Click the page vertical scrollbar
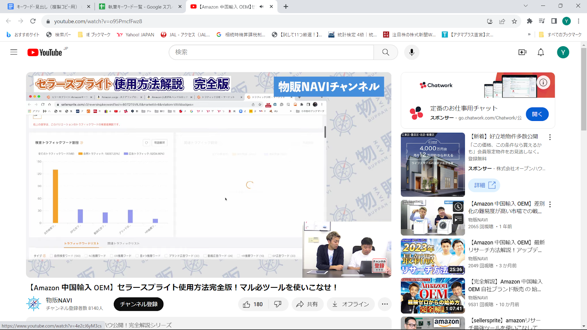 tap(584, 89)
